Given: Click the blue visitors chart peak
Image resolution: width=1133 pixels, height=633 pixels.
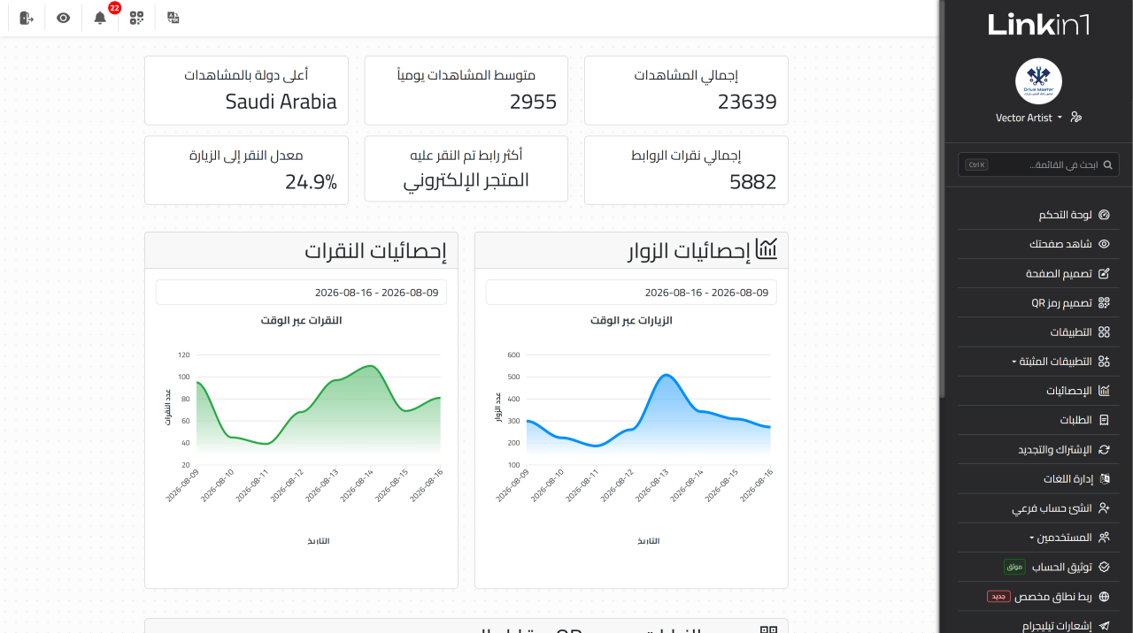Looking at the screenshot, I should click(x=667, y=376).
